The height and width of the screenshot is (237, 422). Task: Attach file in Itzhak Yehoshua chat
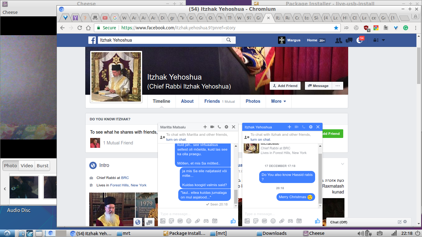click(282, 221)
